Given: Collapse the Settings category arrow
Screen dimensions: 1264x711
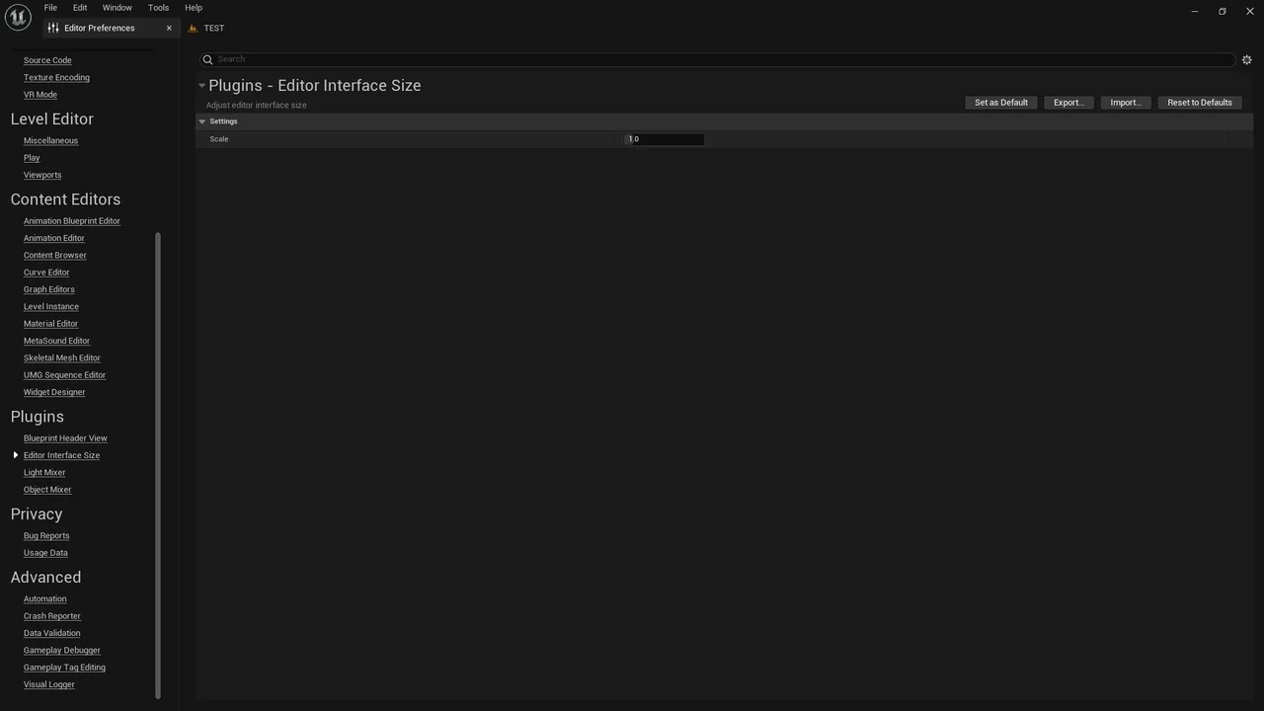Looking at the screenshot, I should (201, 121).
